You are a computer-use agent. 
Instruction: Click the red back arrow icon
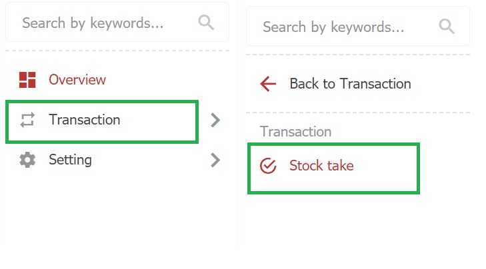(268, 84)
